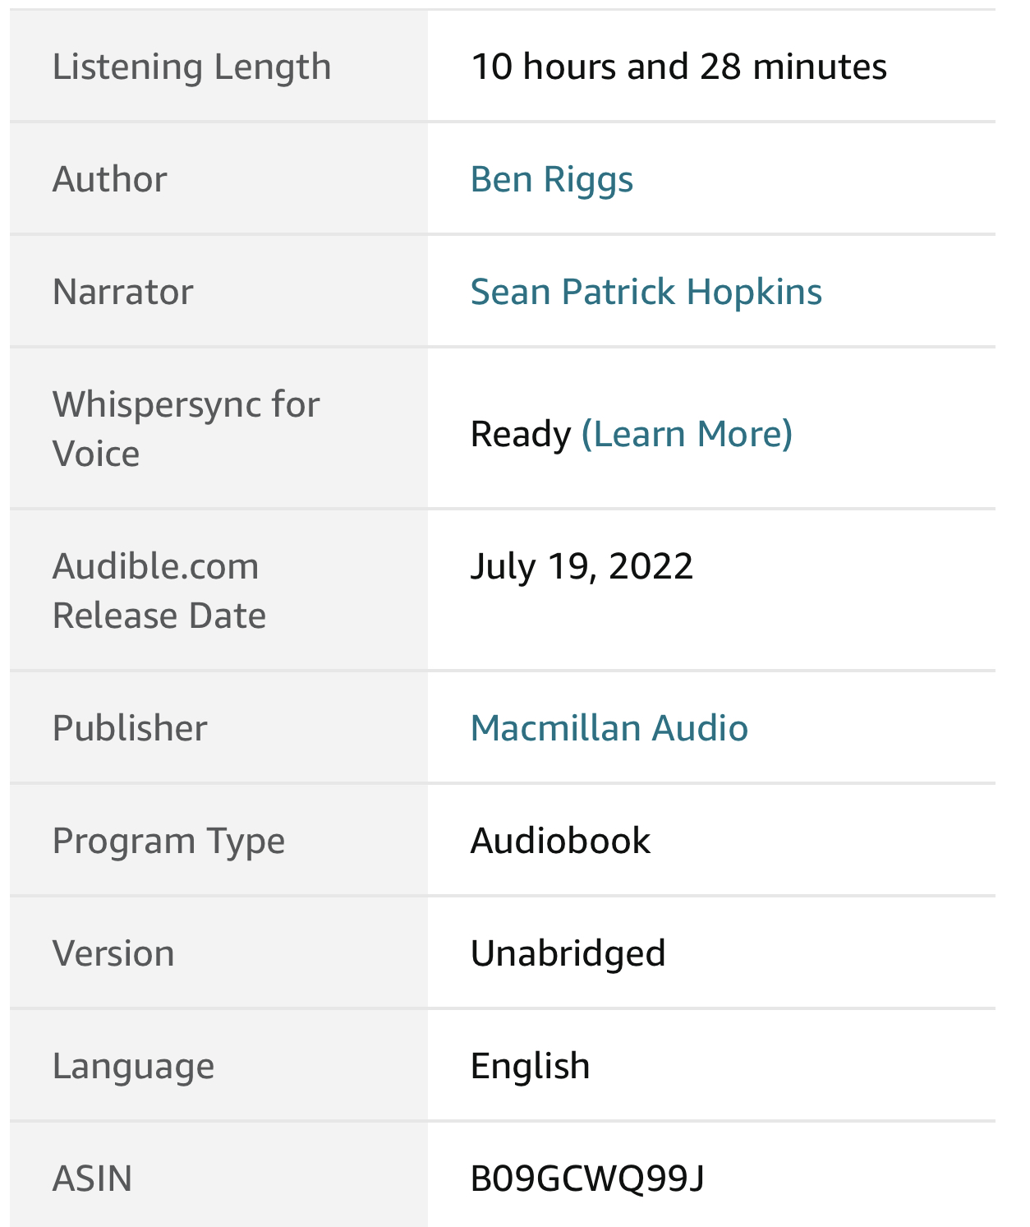Image resolution: width=1030 pixels, height=1227 pixels.
Task: Click the Listening Length label
Action: (191, 67)
